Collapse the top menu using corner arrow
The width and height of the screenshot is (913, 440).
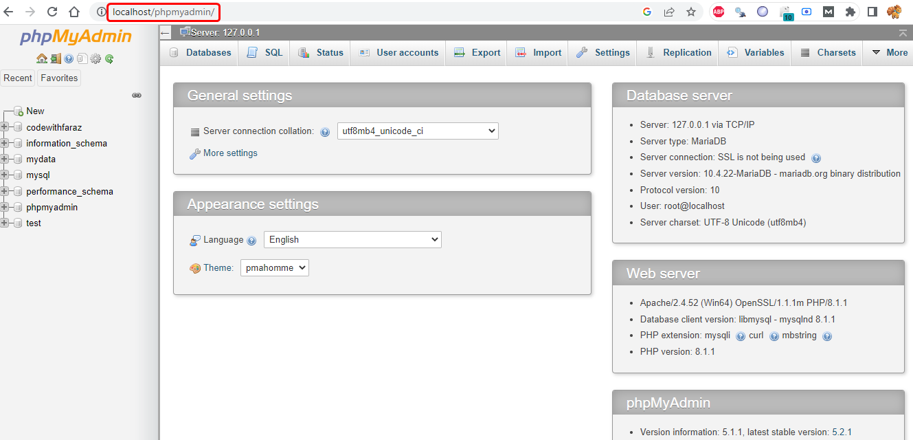point(903,33)
